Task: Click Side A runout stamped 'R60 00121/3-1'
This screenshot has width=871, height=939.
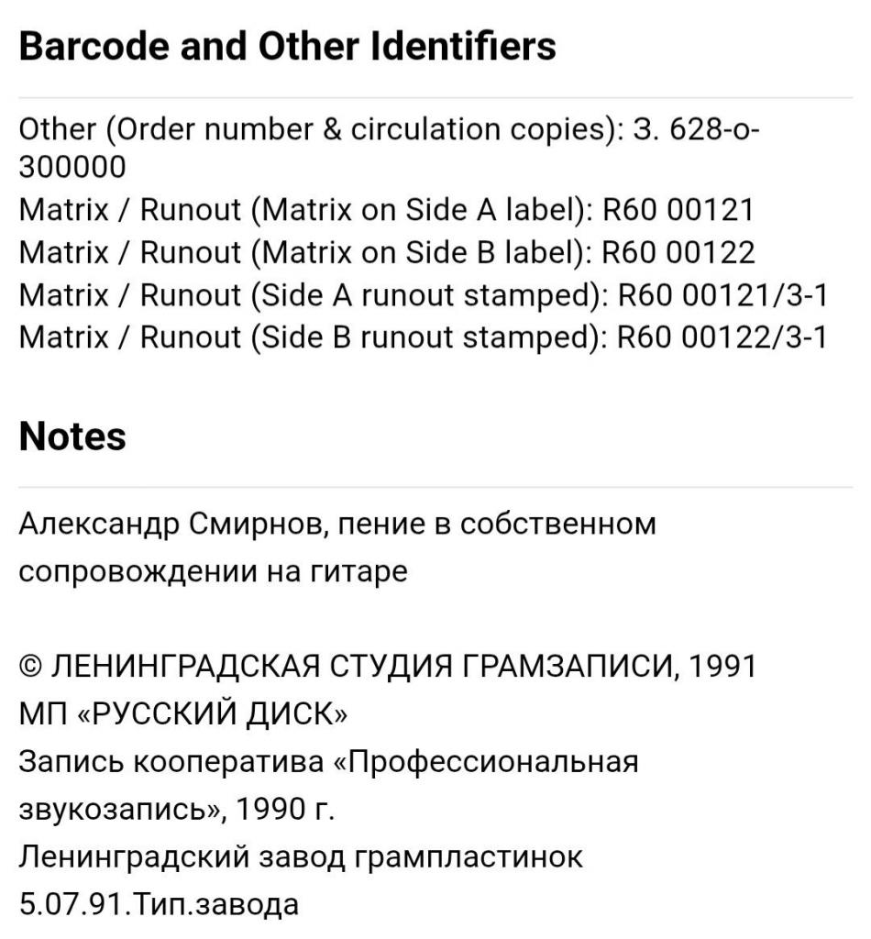Action: pos(722,295)
